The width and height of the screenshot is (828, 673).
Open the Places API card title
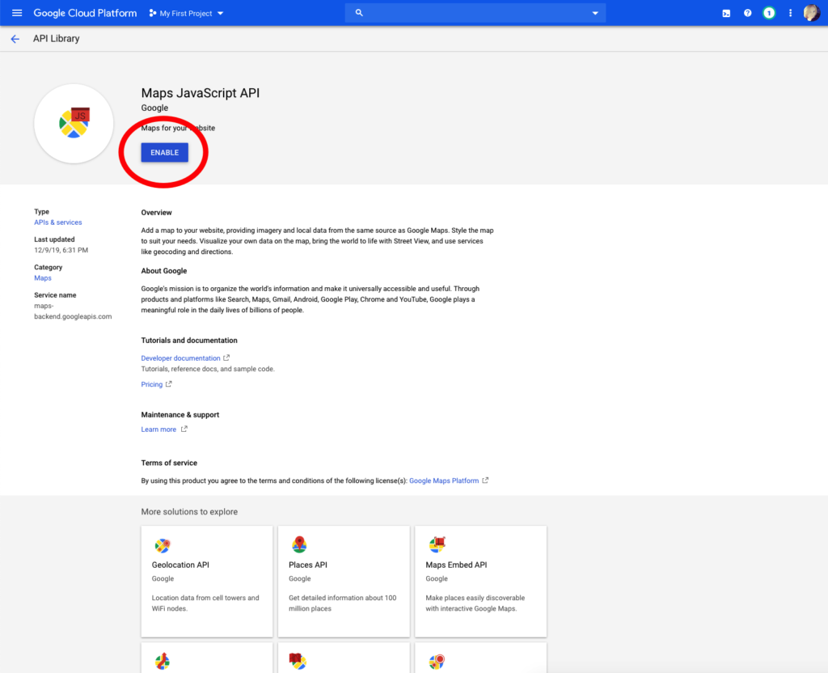click(308, 565)
